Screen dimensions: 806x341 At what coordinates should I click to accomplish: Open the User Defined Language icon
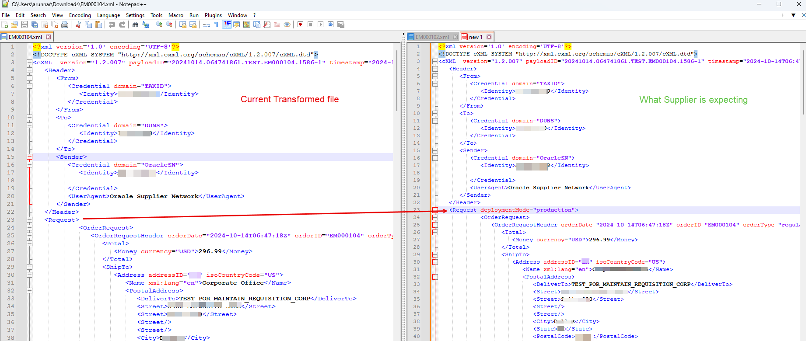click(x=237, y=24)
